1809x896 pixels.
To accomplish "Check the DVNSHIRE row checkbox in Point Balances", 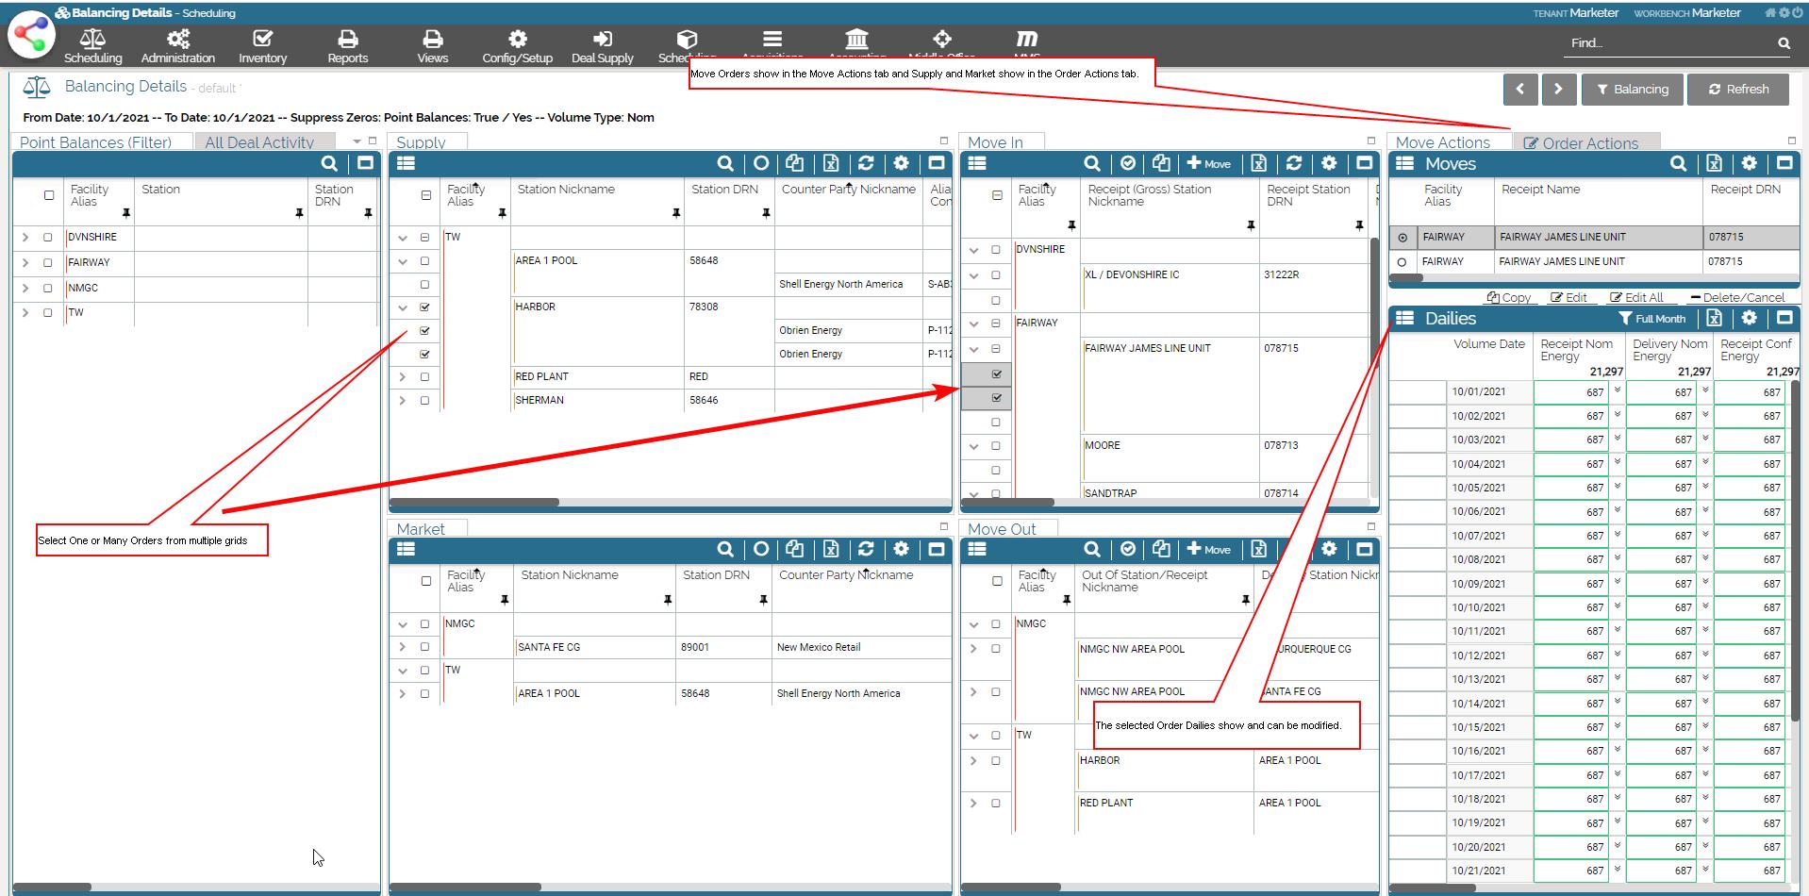I will pos(48,238).
